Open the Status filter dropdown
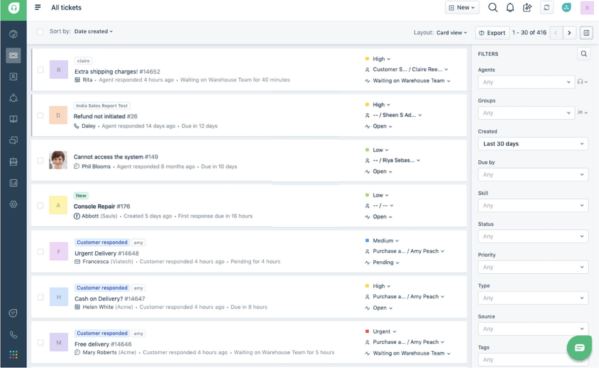This screenshot has height=368, width=599. [x=533, y=236]
